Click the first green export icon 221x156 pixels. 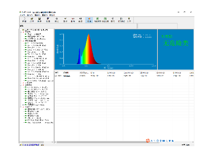[x=97, y=20]
